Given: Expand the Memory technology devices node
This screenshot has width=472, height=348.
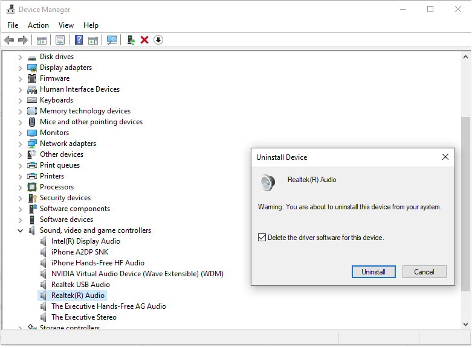Looking at the screenshot, I should (x=20, y=112).
